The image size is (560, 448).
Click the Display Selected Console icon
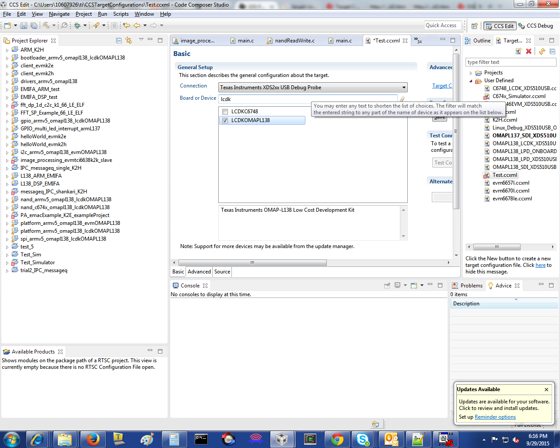coord(397,285)
